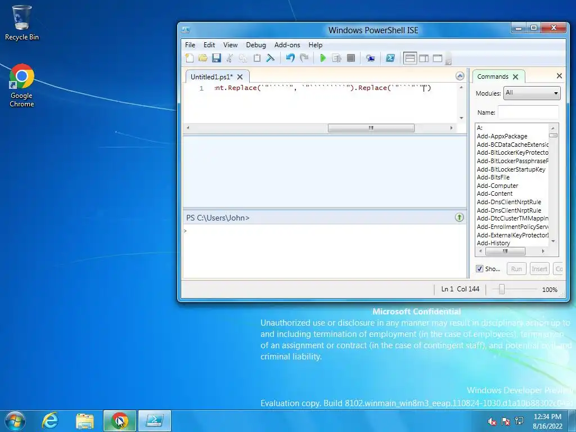Select Add-BitsFile in command list
This screenshot has height=432, width=576.
(x=493, y=177)
